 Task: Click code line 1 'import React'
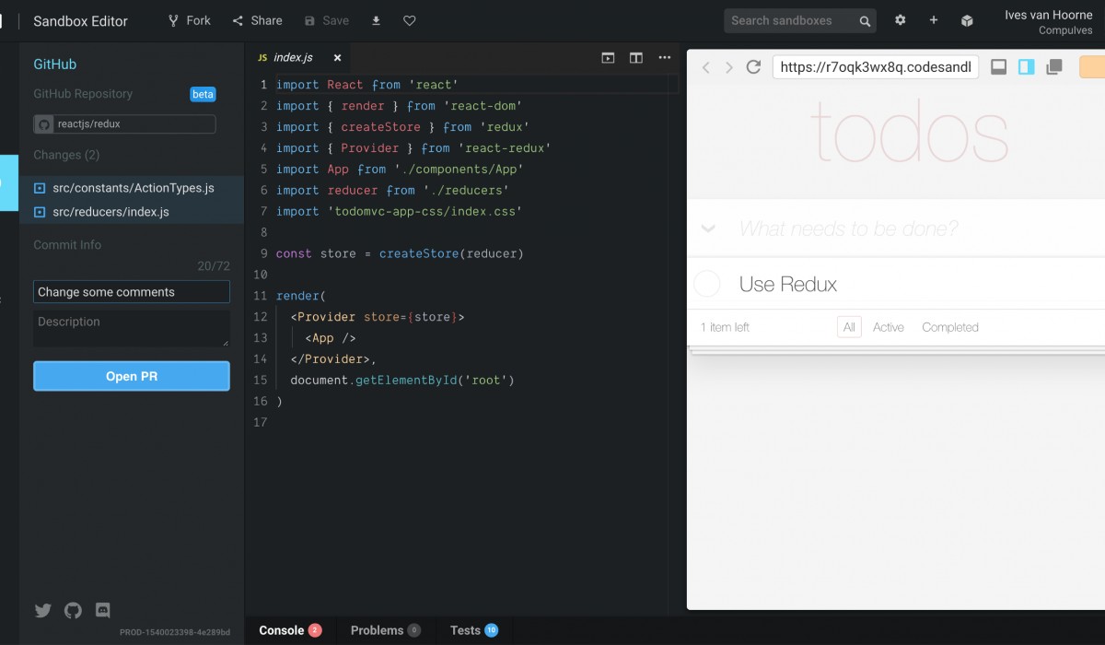[366, 85]
